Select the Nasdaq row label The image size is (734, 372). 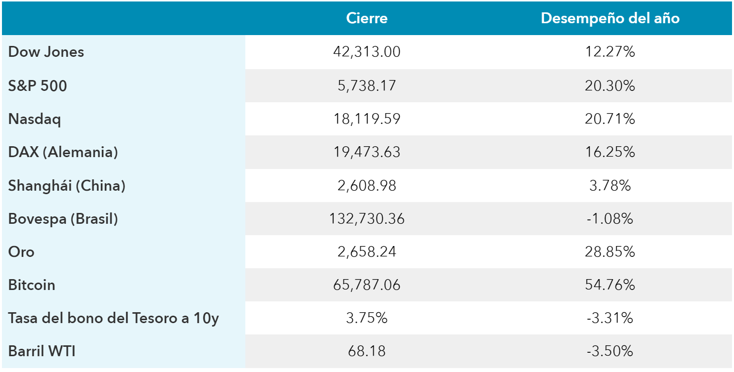click(x=35, y=119)
